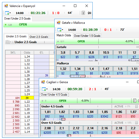The width and height of the screenshot is (139, 139).
Task: Click the pink $86 amount under 2,18
Action: [119, 133]
